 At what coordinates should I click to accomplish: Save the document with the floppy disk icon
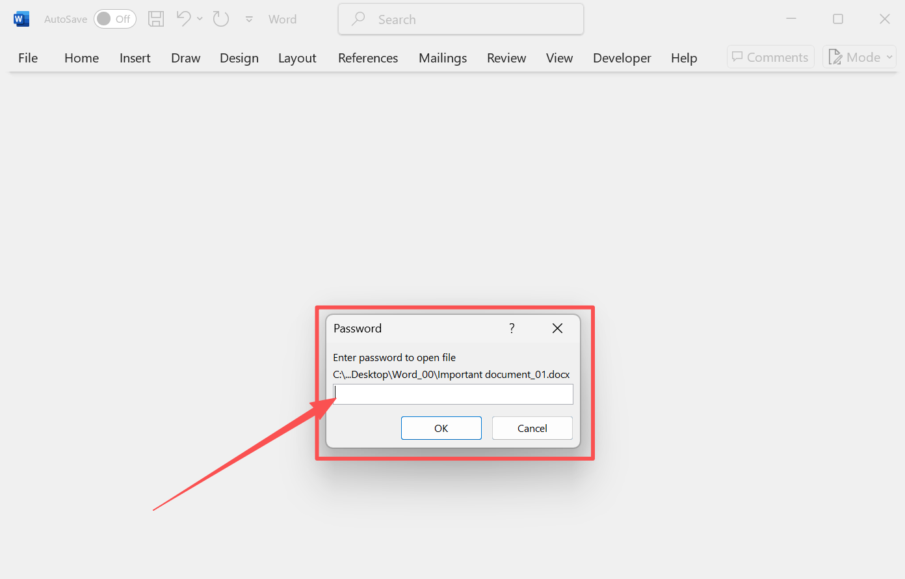pos(156,19)
